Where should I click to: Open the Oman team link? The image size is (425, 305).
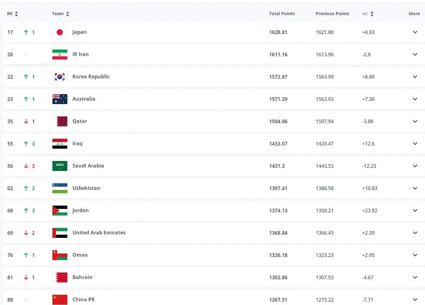click(x=80, y=255)
